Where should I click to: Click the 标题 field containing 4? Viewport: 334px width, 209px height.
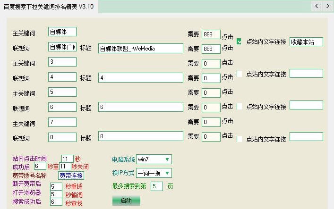[x=141, y=78]
